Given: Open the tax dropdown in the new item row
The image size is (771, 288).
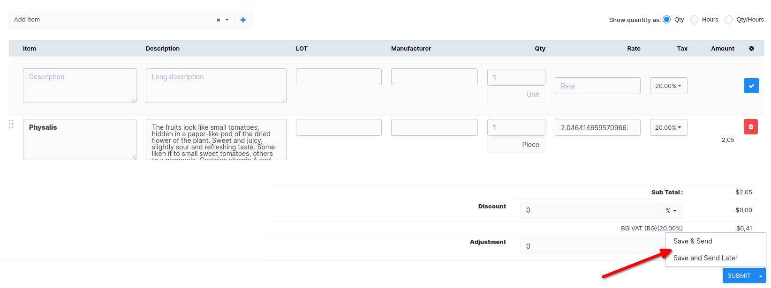Looking at the screenshot, I should click(x=668, y=86).
